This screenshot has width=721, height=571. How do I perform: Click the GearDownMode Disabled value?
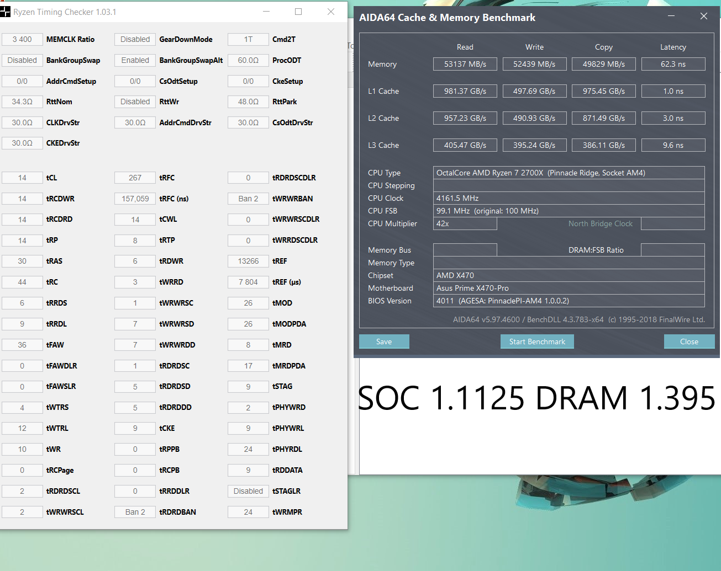tap(135, 39)
